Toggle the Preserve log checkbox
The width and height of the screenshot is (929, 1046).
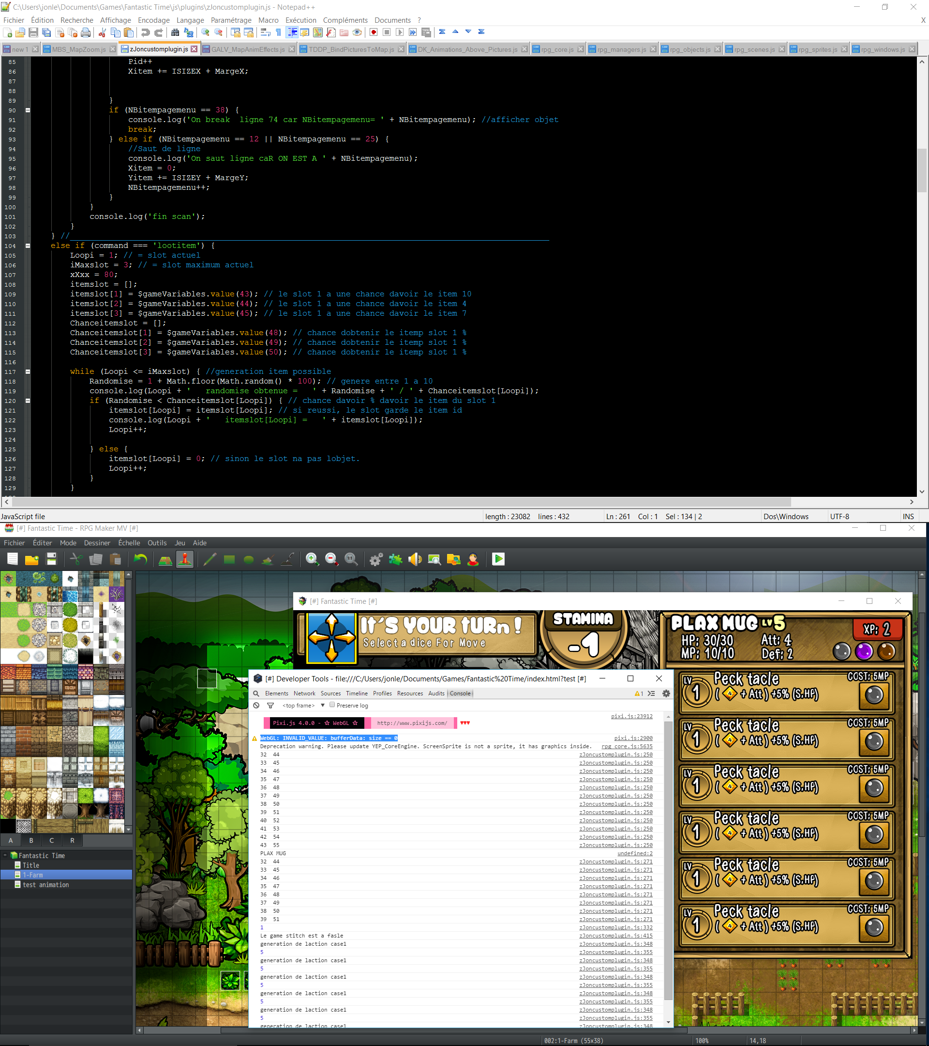332,705
